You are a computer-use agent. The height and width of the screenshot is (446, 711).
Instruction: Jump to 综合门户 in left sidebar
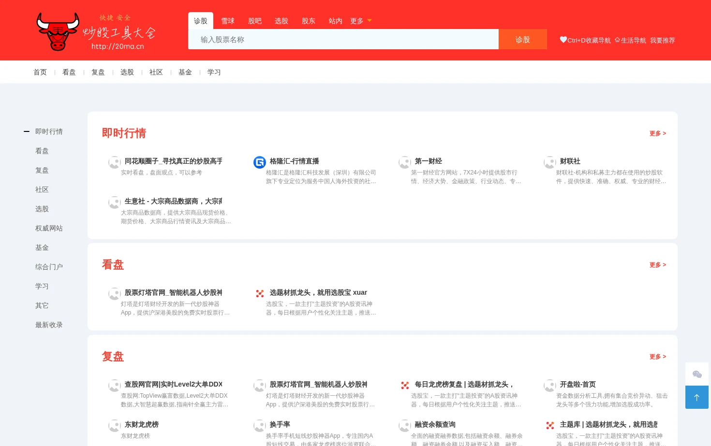click(49, 267)
